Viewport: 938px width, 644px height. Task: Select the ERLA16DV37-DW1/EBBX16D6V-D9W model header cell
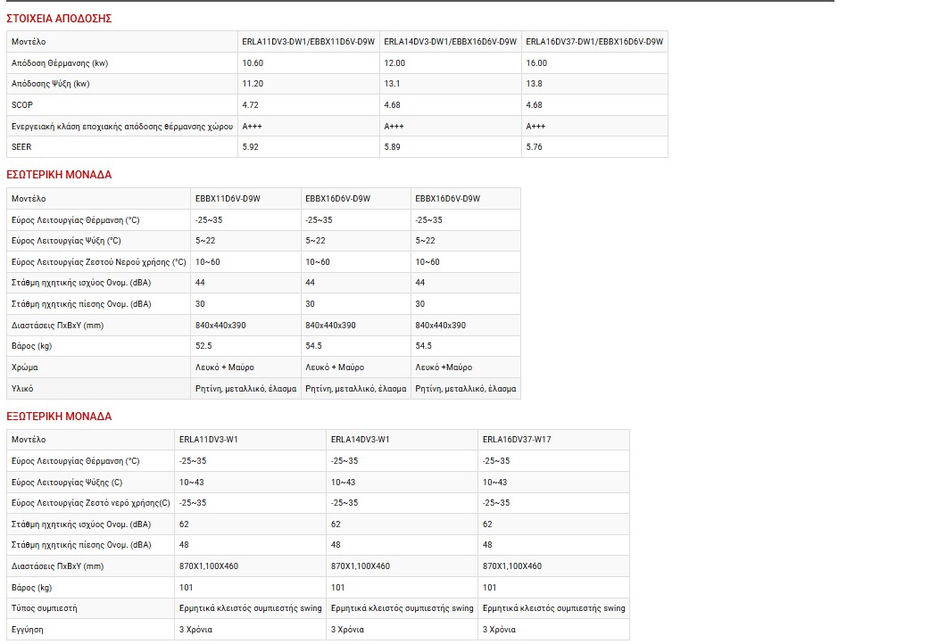(x=594, y=42)
